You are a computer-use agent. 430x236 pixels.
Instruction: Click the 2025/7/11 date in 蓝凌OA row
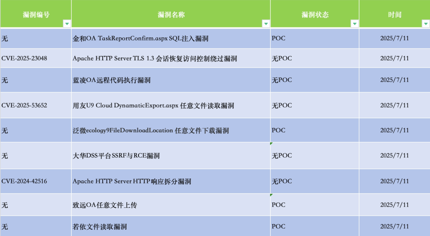coord(395,80)
